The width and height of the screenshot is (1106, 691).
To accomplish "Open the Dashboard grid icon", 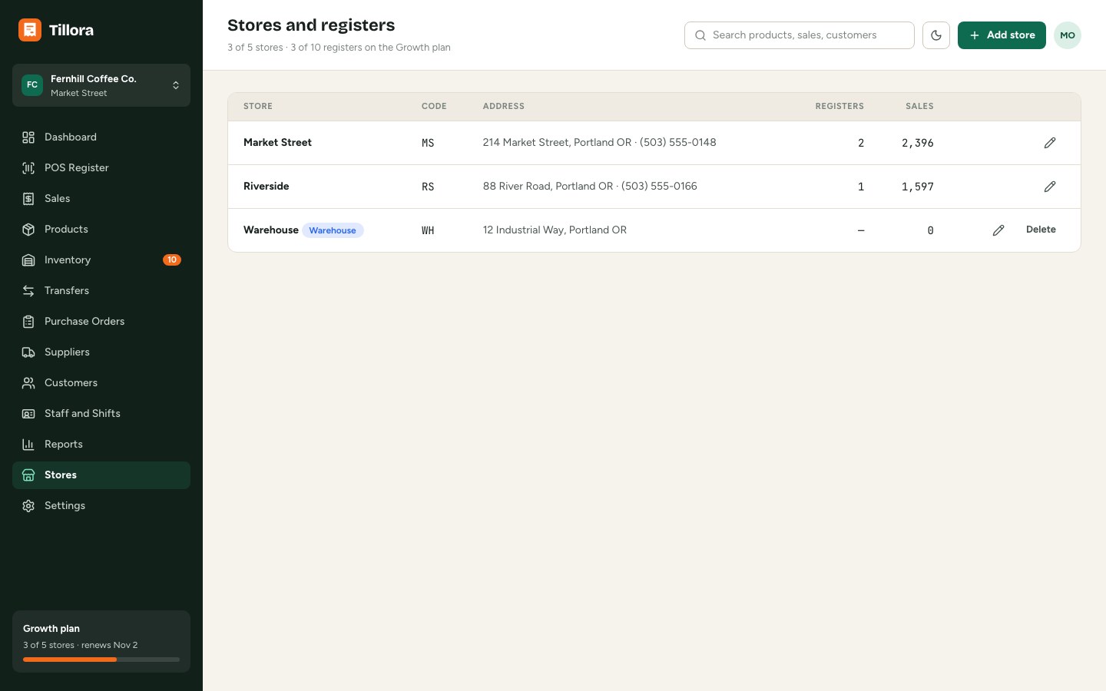I will pyautogui.click(x=28, y=137).
